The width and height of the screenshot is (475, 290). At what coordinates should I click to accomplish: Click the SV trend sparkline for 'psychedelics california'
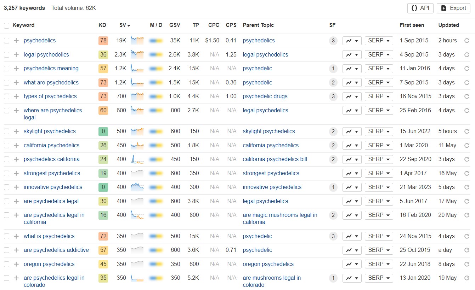coord(137,159)
